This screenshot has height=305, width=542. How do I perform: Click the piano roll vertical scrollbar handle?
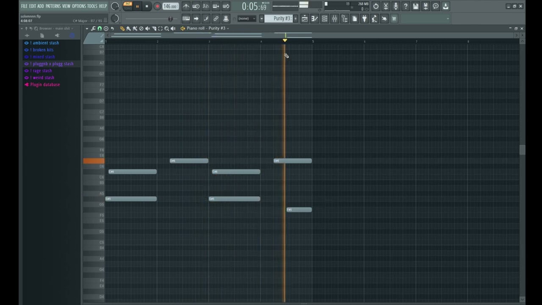(522, 150)
